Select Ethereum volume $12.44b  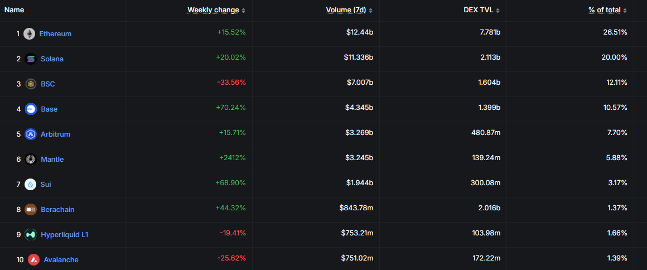tap(360, 32)
